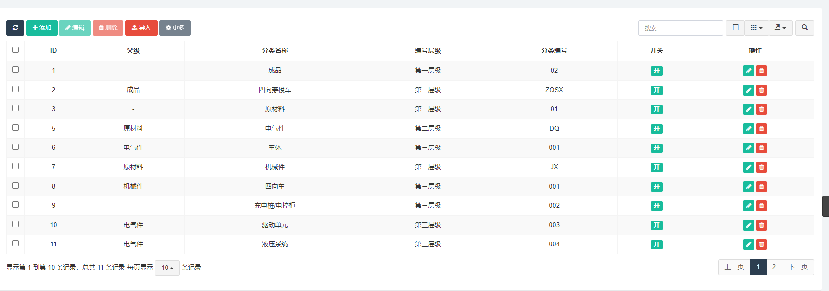Delete the 车体 row with trash icon
Viewport: 829px width, 291px height.
(762, 148)
